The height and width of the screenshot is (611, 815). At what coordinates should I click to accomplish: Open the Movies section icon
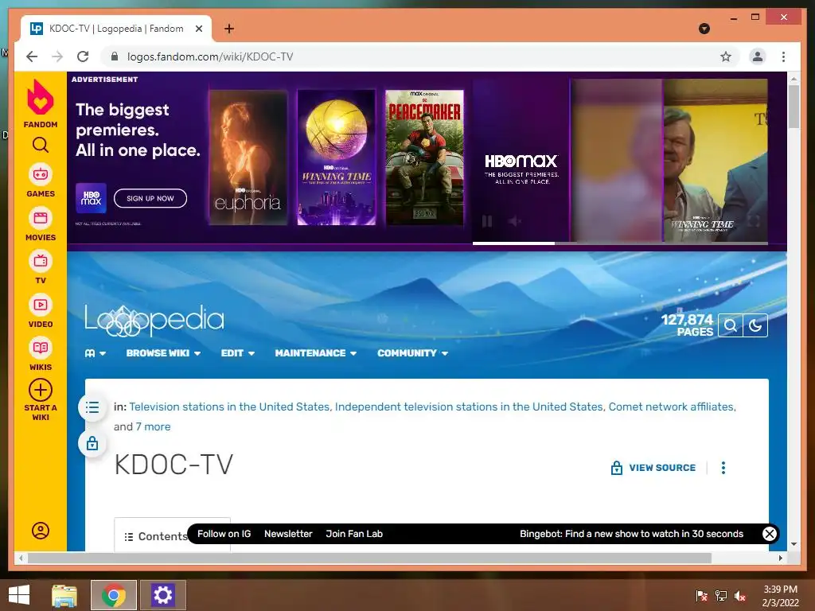click(x=41, y=218)
